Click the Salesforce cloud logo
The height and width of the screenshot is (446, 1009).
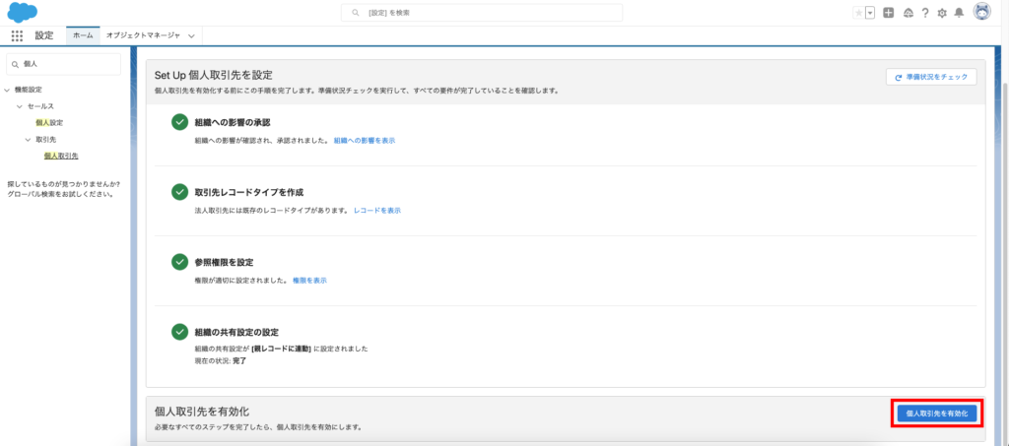(22, 13)
